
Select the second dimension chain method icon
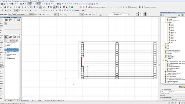coord(36,14)
